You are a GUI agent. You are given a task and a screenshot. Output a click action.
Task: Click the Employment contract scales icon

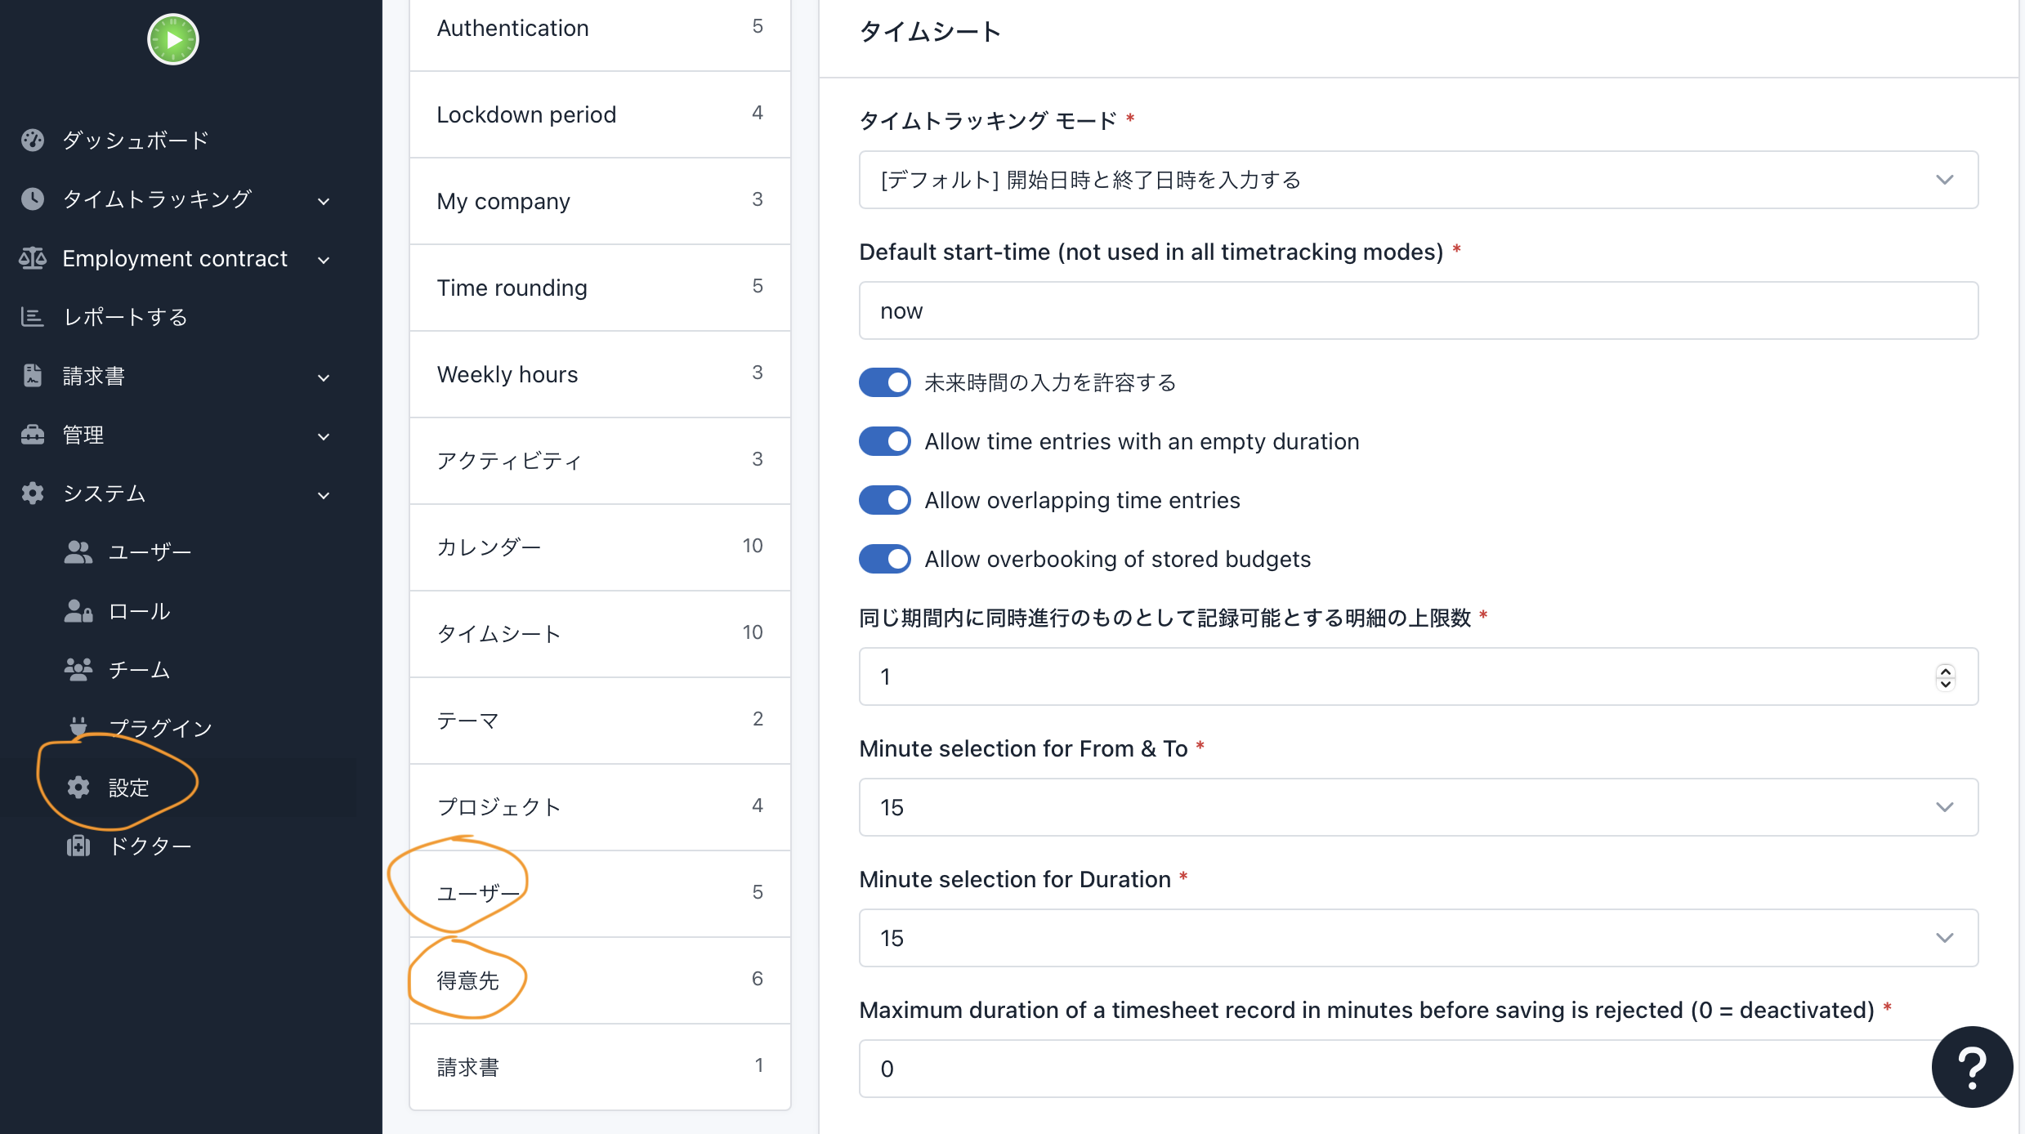point(33,258)
